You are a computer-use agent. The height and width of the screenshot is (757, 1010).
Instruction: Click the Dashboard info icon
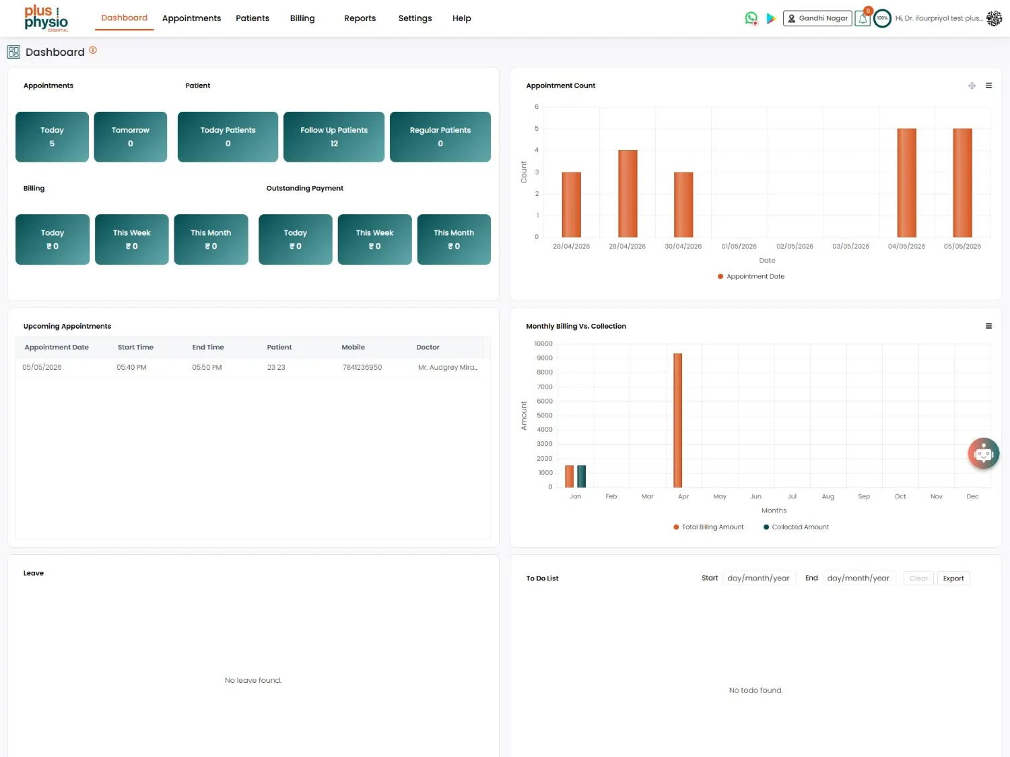coord(93,50)
